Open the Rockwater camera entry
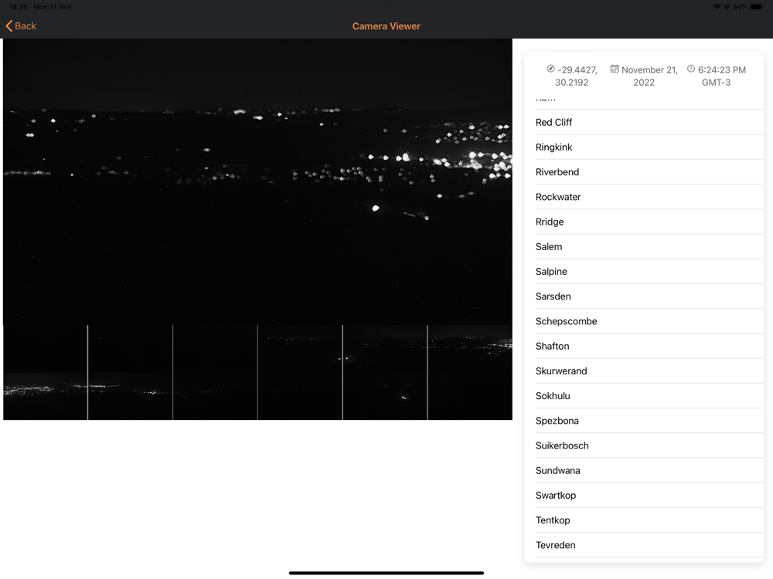This screenshot has height=579, width=773. (x=649, y=197)
